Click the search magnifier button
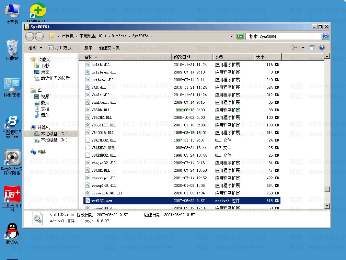Viewport: 346px width, 260px height. (325, 36)
